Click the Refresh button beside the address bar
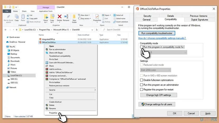Screen dimensions: 219x123 point(97,30)
